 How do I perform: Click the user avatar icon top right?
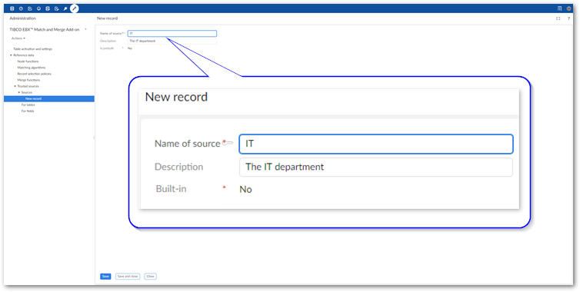pos(569,8)
